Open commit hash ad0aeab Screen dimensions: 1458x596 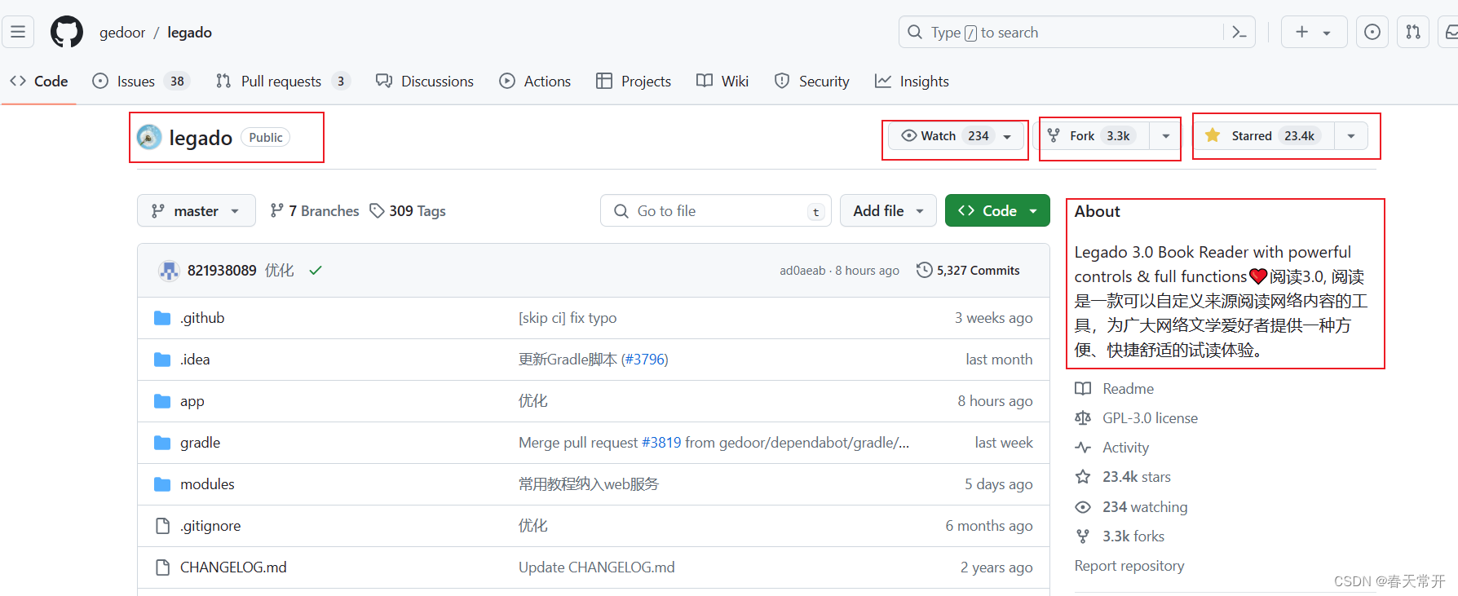click(802, 271)
